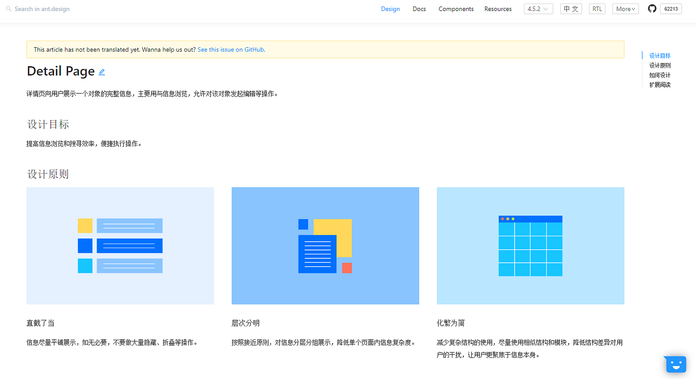
Task: Click the paragraph beginning 详情页向用户展示
Action: (x=152, y=94)
